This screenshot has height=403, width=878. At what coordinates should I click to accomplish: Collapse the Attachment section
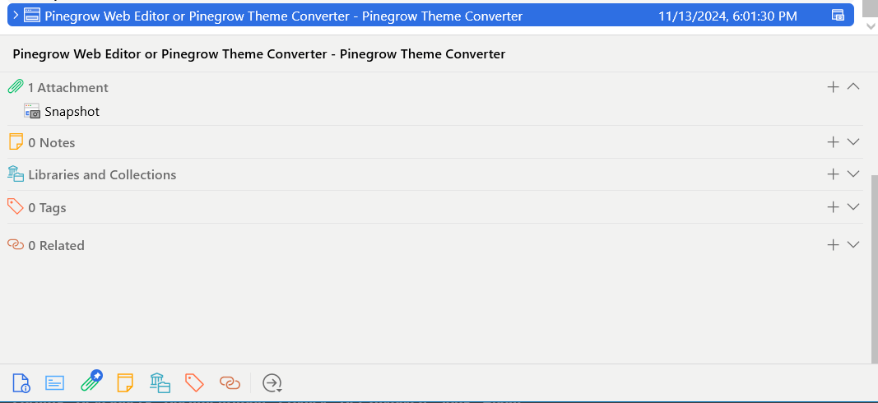pos(853,86)
